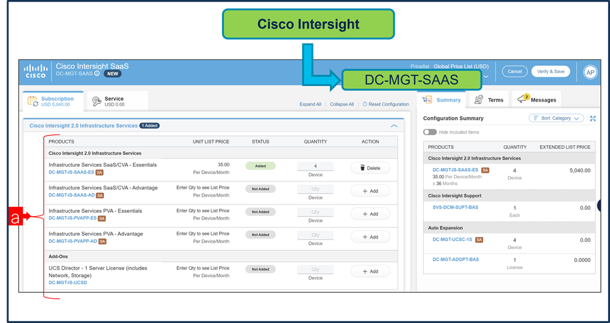Viewport: 610px width, 323px height.
Task: Open DC-MGT-ADOPT-BAS link in summary
Action: click(456, 259)
